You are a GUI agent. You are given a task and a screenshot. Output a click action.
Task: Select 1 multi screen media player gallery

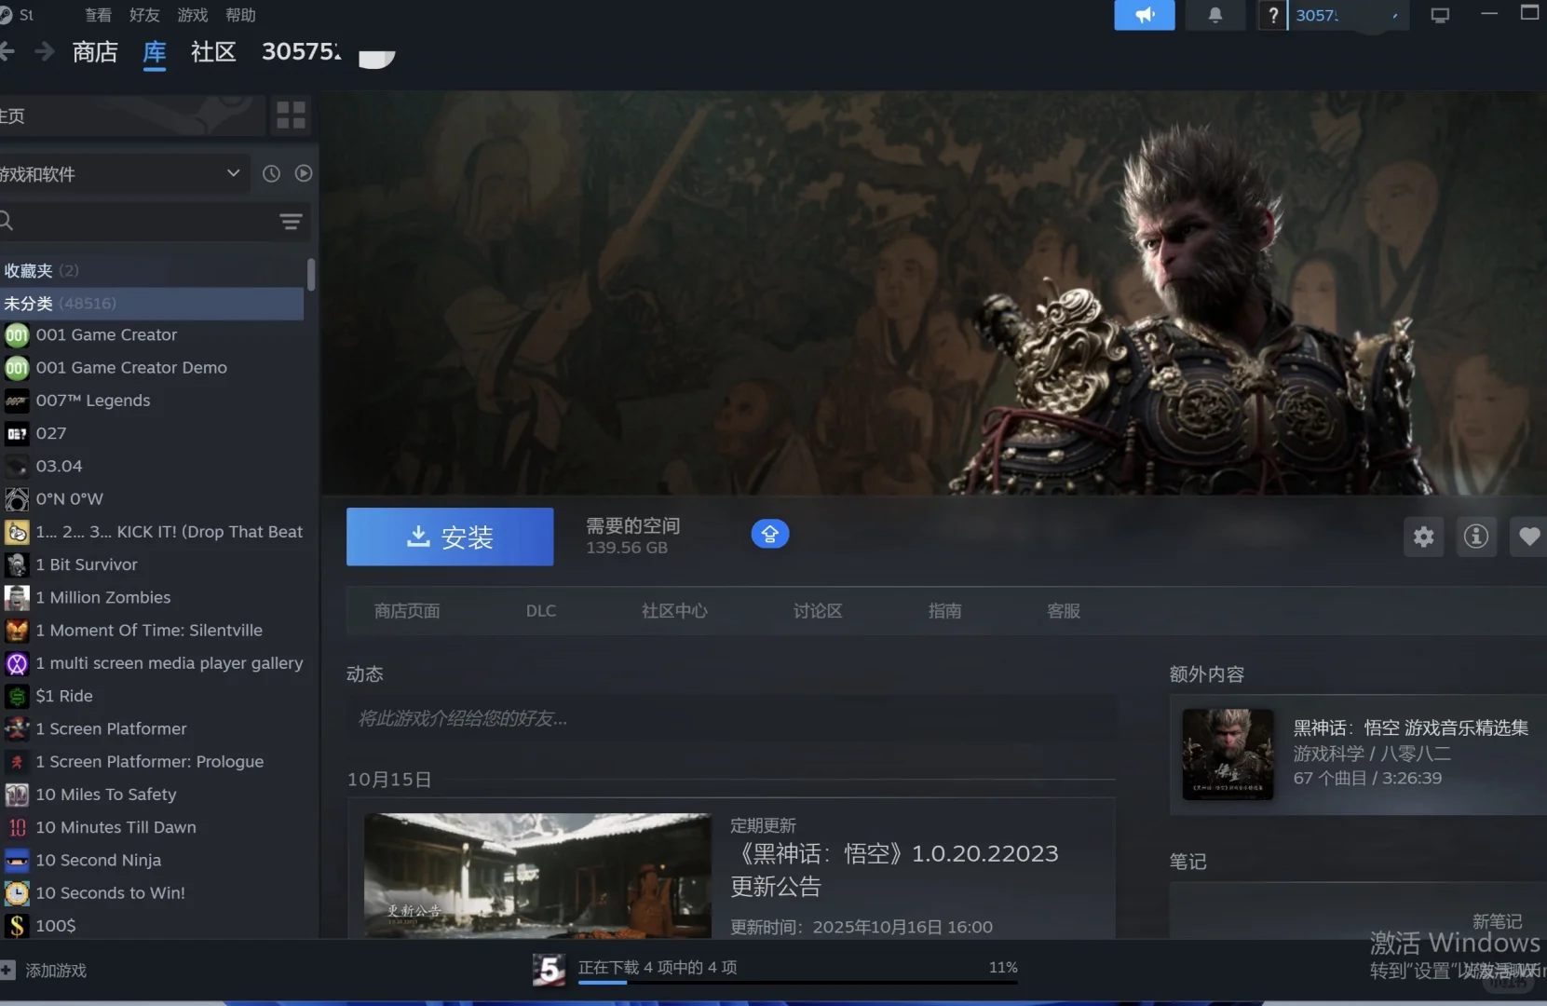(155, 663)
